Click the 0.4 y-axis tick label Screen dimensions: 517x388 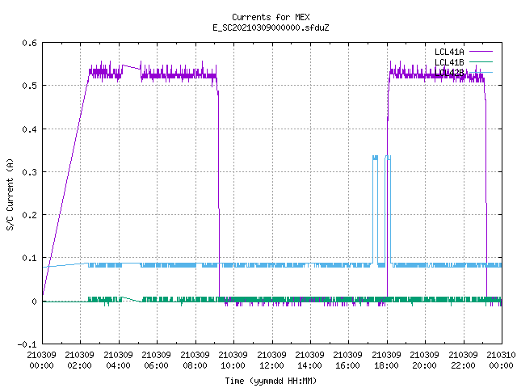[x=29, y=129]
